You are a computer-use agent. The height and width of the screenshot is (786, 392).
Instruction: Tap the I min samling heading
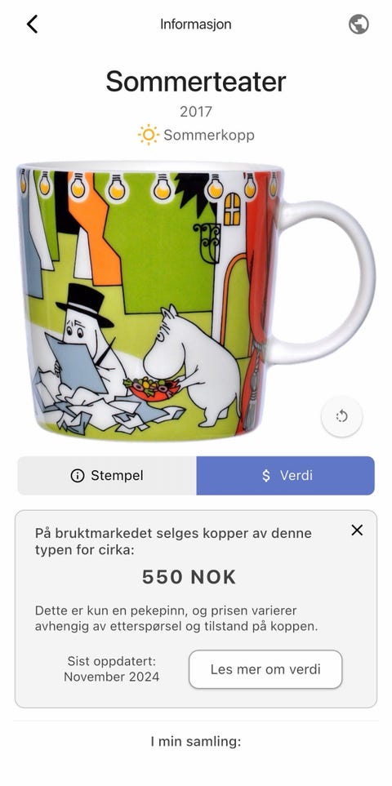click(x=196, y=741)
